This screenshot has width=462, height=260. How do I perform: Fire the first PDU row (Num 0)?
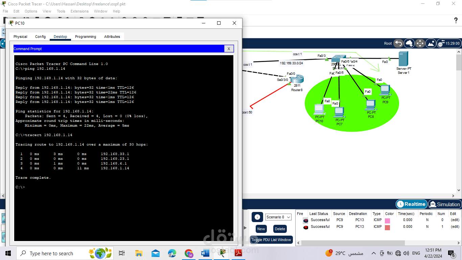point(306,220)
